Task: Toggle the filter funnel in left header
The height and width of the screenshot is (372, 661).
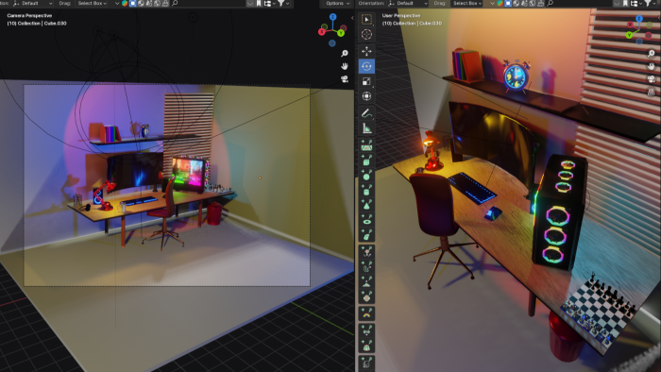Action: tap(280, 4)
